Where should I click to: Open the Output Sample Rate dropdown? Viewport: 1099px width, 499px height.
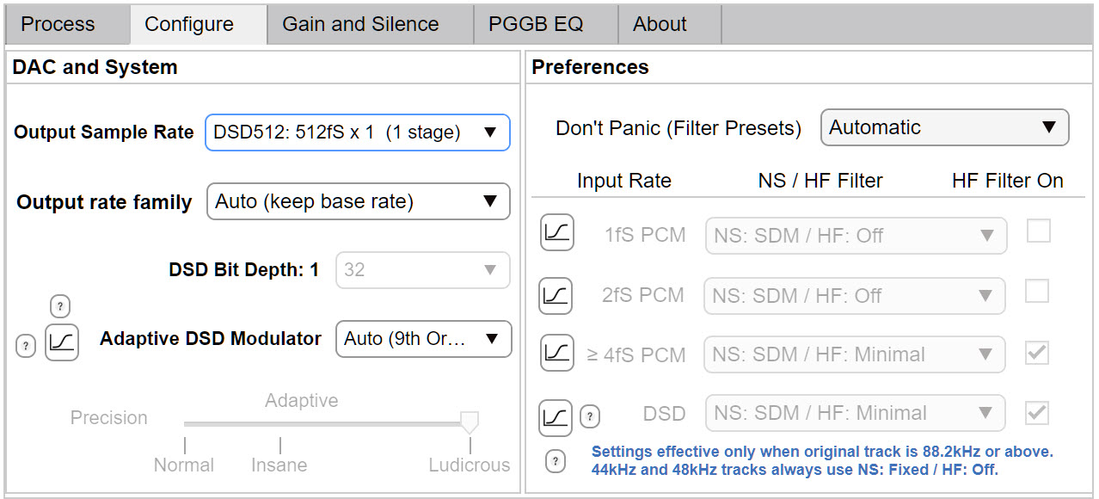coord(357,132)
